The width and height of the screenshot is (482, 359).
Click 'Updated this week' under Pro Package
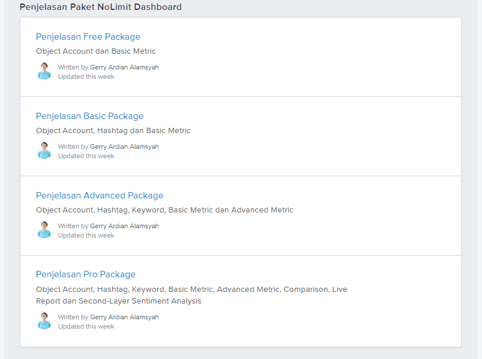point(86,326)
